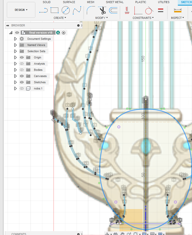Select the Selection Sets label
The width and height of the screenshot is (192, 235).
[x=36, y=51]
